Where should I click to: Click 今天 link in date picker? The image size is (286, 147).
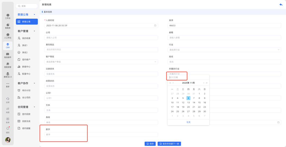[188, 122]
